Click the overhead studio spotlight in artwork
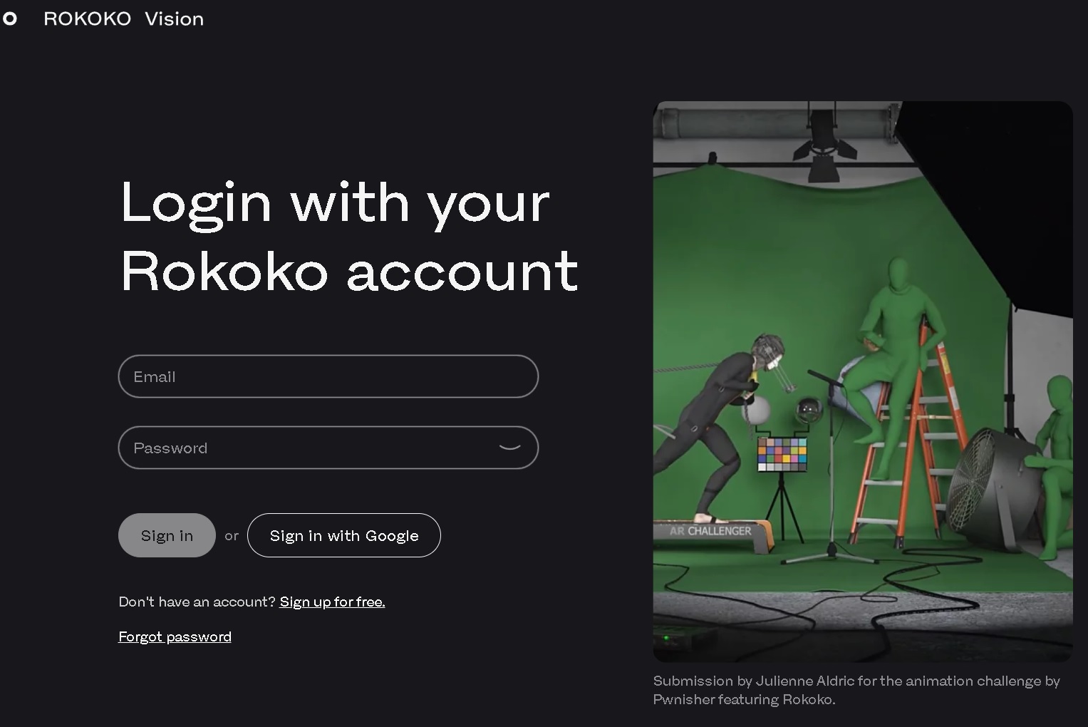 (x=824, y=143)
